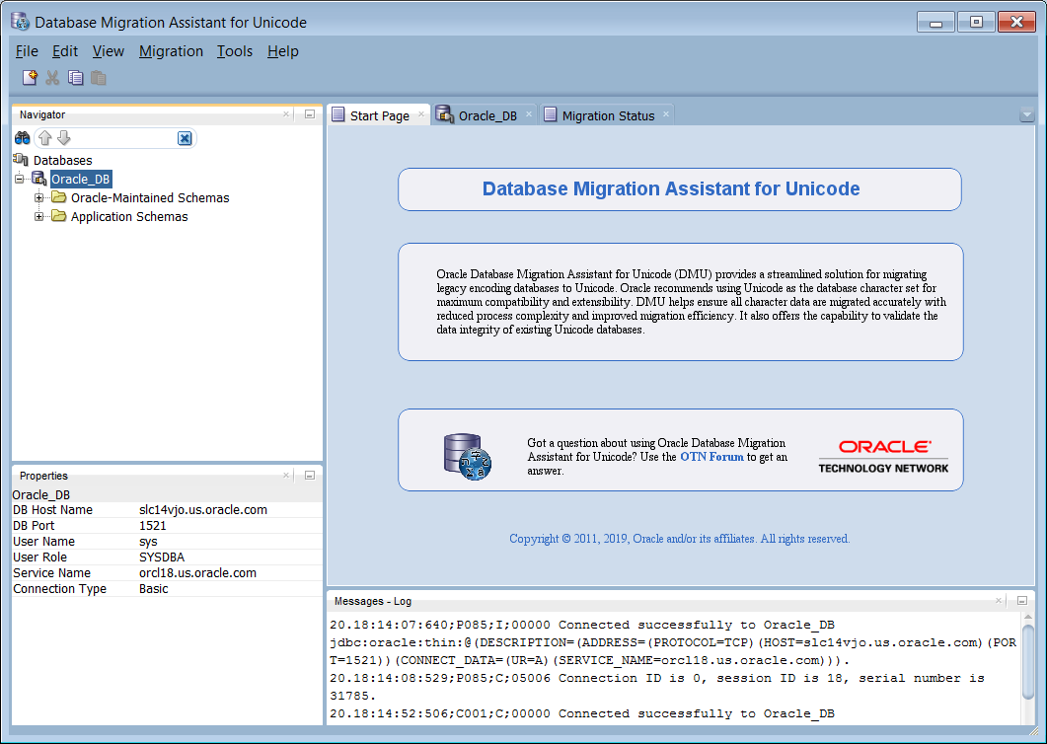
Task: Click the Application Schemas folder icon
Action: [x=59, y=216]
